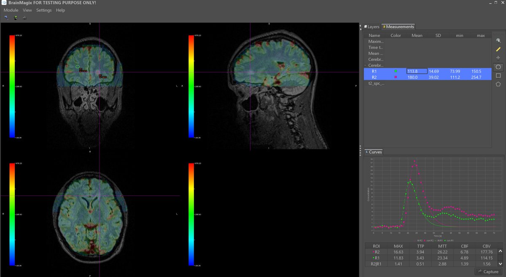506x277 pixels.
Task: Select the yellow line measurement tool
Action: [x=498, y=49]
